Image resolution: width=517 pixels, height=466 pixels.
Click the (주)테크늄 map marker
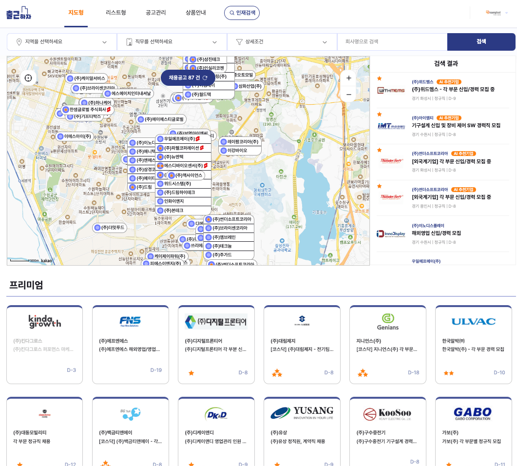[x=229, y=246]
